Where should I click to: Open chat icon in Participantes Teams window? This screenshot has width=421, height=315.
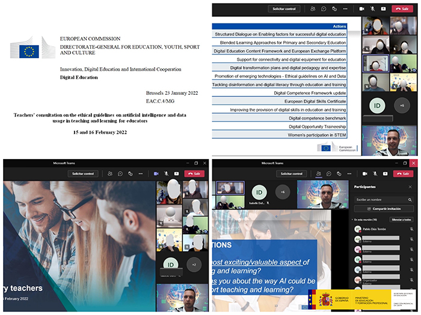(x=329, y=173)
